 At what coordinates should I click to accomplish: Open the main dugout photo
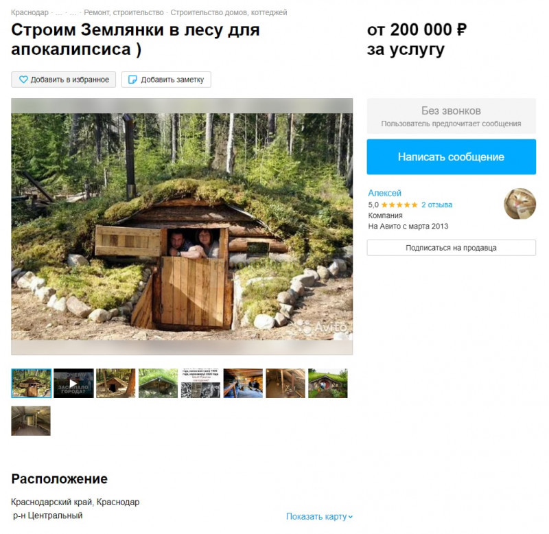click(x=182, y=227)
